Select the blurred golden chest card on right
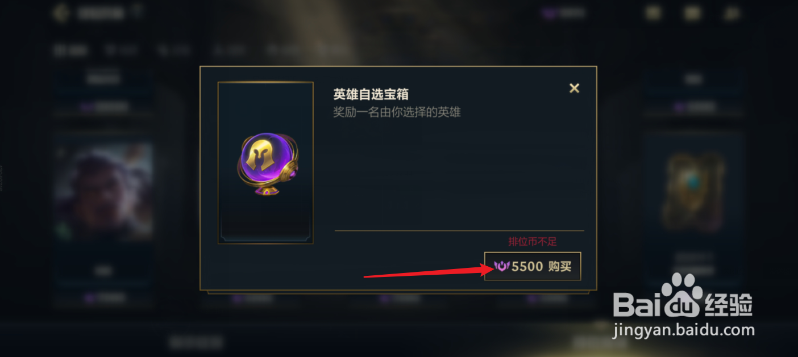The width and height of the screenshot is (798, 357). pyautogui.click(x=694, y=190)
